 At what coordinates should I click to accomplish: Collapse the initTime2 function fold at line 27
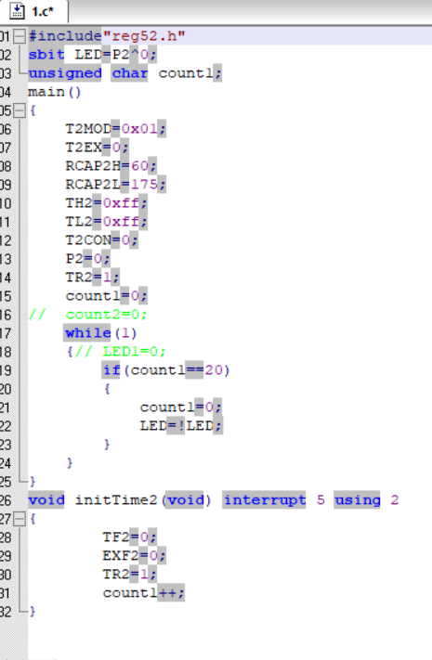click(19, 519)
